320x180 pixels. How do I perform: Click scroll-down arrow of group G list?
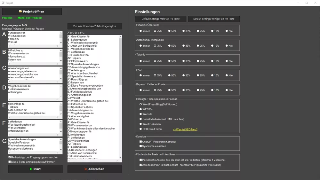tap(61, 149)
